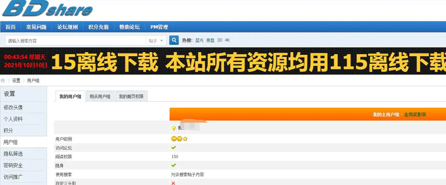Viewport: 446px width, 185px height.
Task: Click the lightbulb icon in group header row
Action: tap(174, 128)
